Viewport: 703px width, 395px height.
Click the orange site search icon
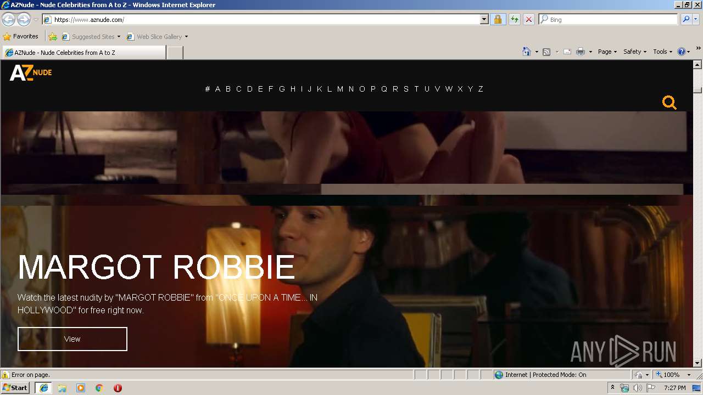(x=669, y=103)
